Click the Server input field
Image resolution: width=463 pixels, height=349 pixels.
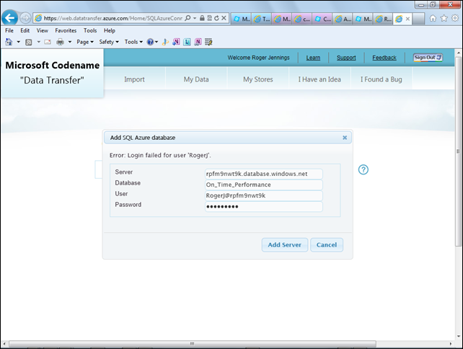pyautogui.click(x=264, y=174)
